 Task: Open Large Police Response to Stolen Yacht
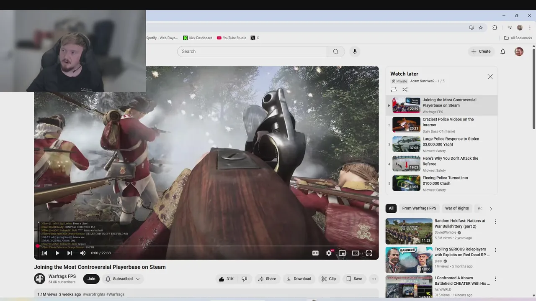pyautogui.click(x=441, y=144)
